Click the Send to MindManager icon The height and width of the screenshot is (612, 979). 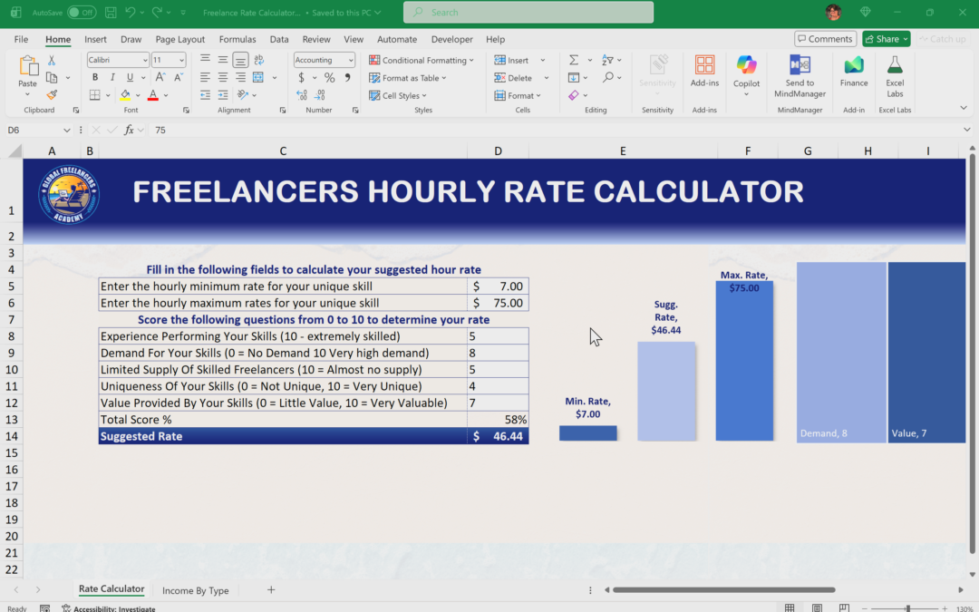[800, 71]
